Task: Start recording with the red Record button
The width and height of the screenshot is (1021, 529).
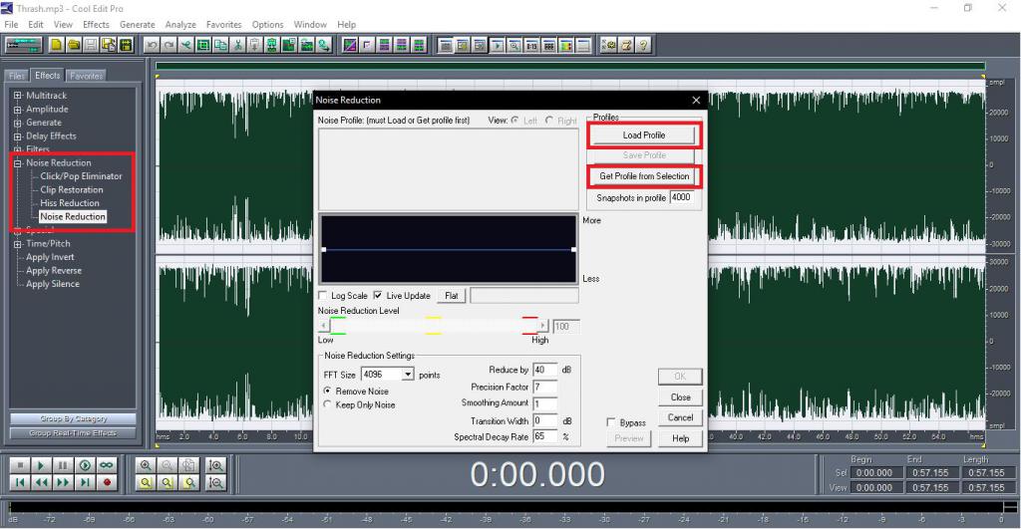Action: coord(106,482)
